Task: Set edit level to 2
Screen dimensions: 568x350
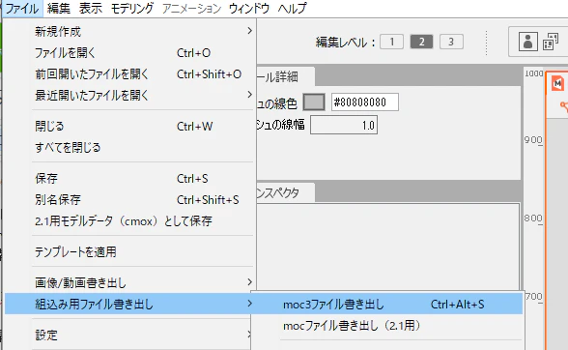Action: (421, 42)
